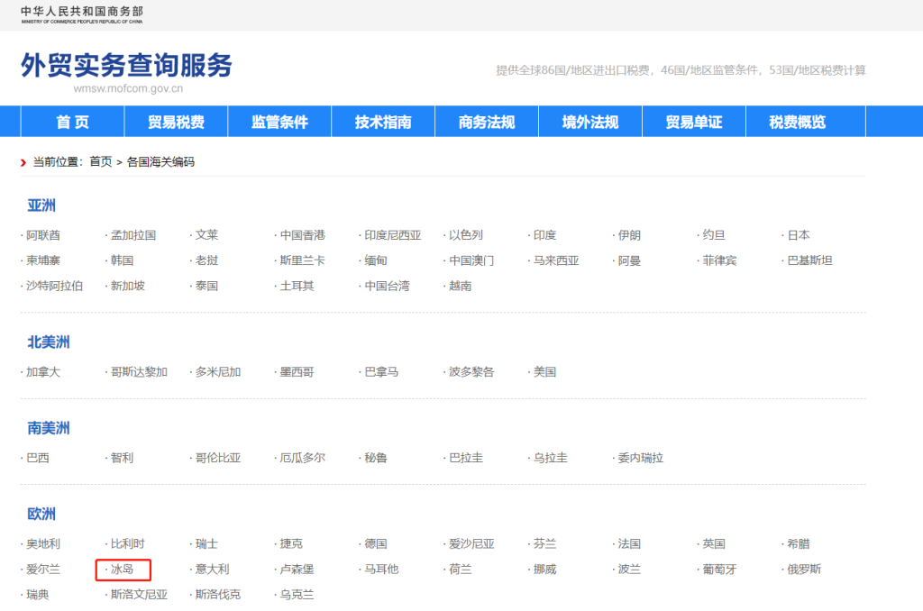Switch to the 税费概览 tab
Viewport: 923px width, 611px height.
[798, 122]
